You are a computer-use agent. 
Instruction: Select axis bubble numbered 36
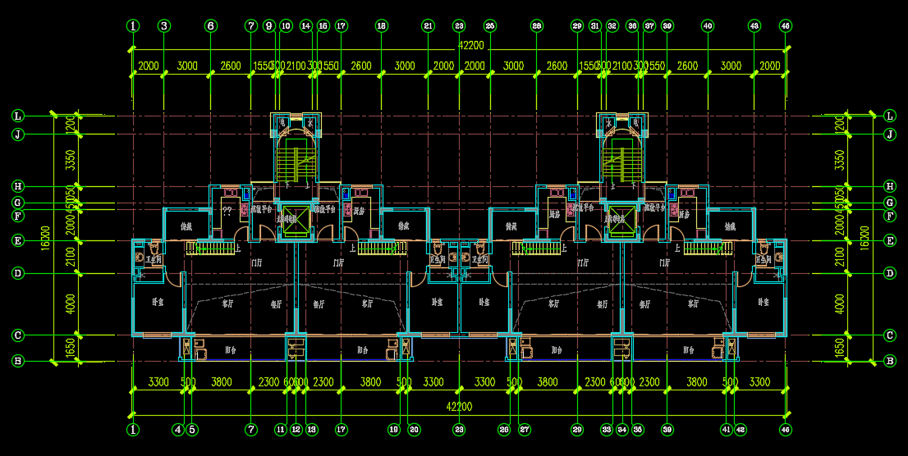pyautogui.click(x=632, y=26)
